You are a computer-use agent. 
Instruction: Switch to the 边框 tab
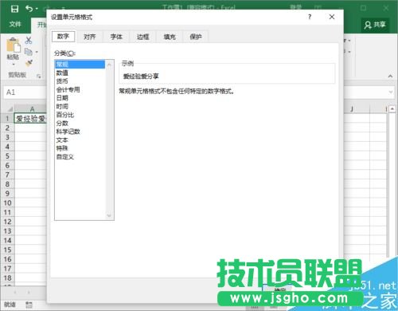tap(142, 37)
